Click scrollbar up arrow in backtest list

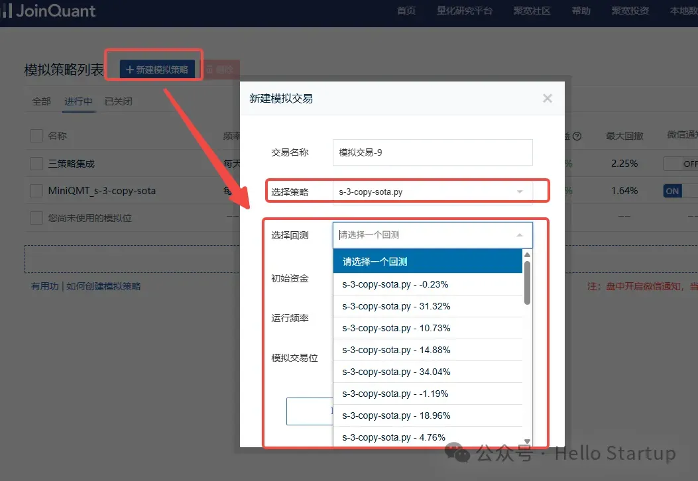coord(527,255)
